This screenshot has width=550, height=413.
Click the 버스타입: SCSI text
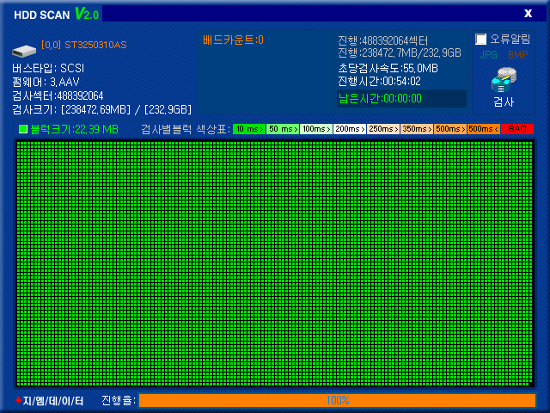(x=48, y=68)
